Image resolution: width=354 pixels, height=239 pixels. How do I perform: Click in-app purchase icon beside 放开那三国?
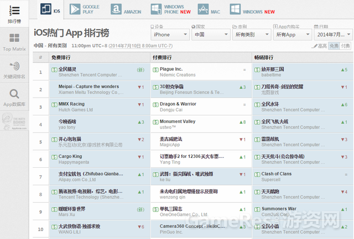pyautogui.click(x=257, y=70)
